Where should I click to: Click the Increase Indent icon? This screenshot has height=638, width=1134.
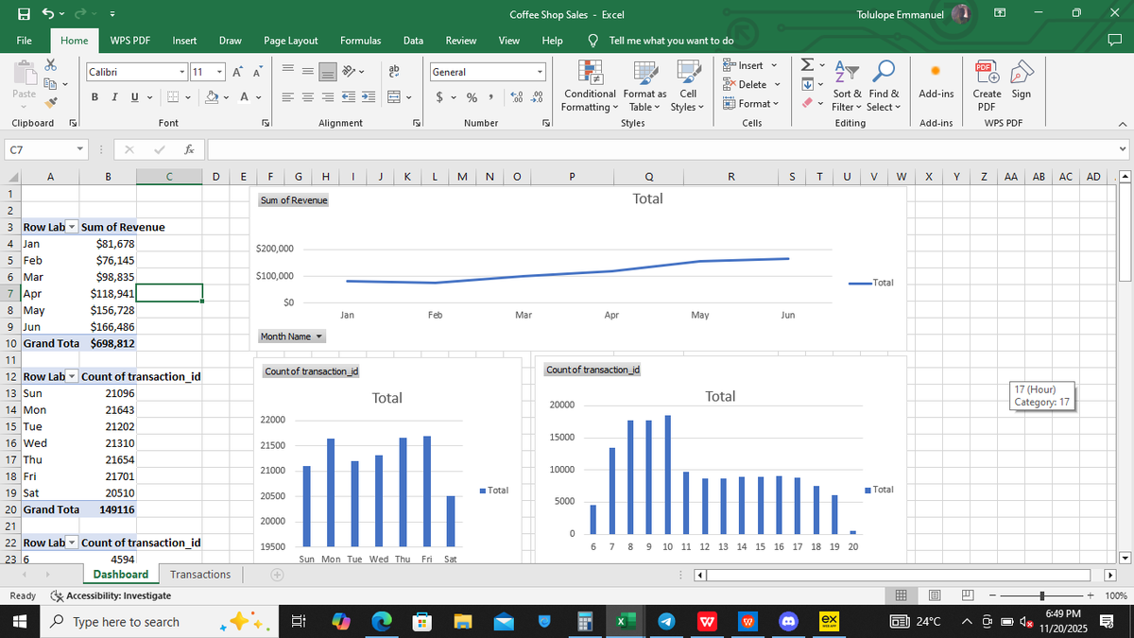(x=369, y=96)
